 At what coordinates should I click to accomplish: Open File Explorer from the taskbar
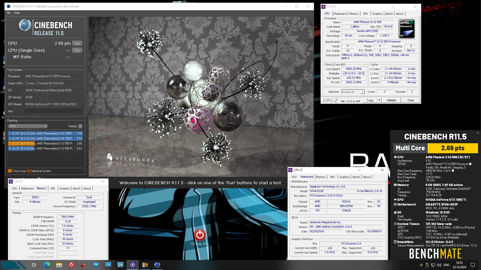click(59, 265)
